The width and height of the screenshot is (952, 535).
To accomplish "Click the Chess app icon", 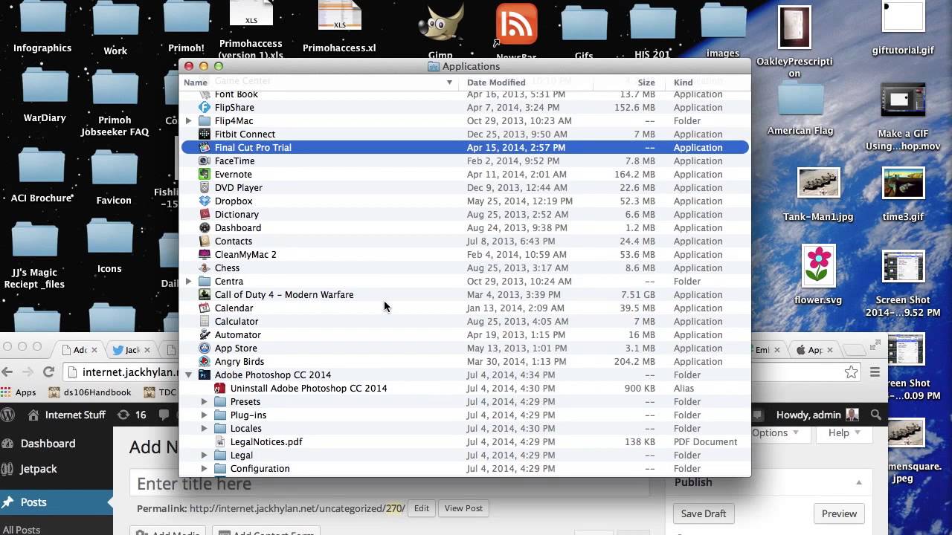I will coord(205,267).
